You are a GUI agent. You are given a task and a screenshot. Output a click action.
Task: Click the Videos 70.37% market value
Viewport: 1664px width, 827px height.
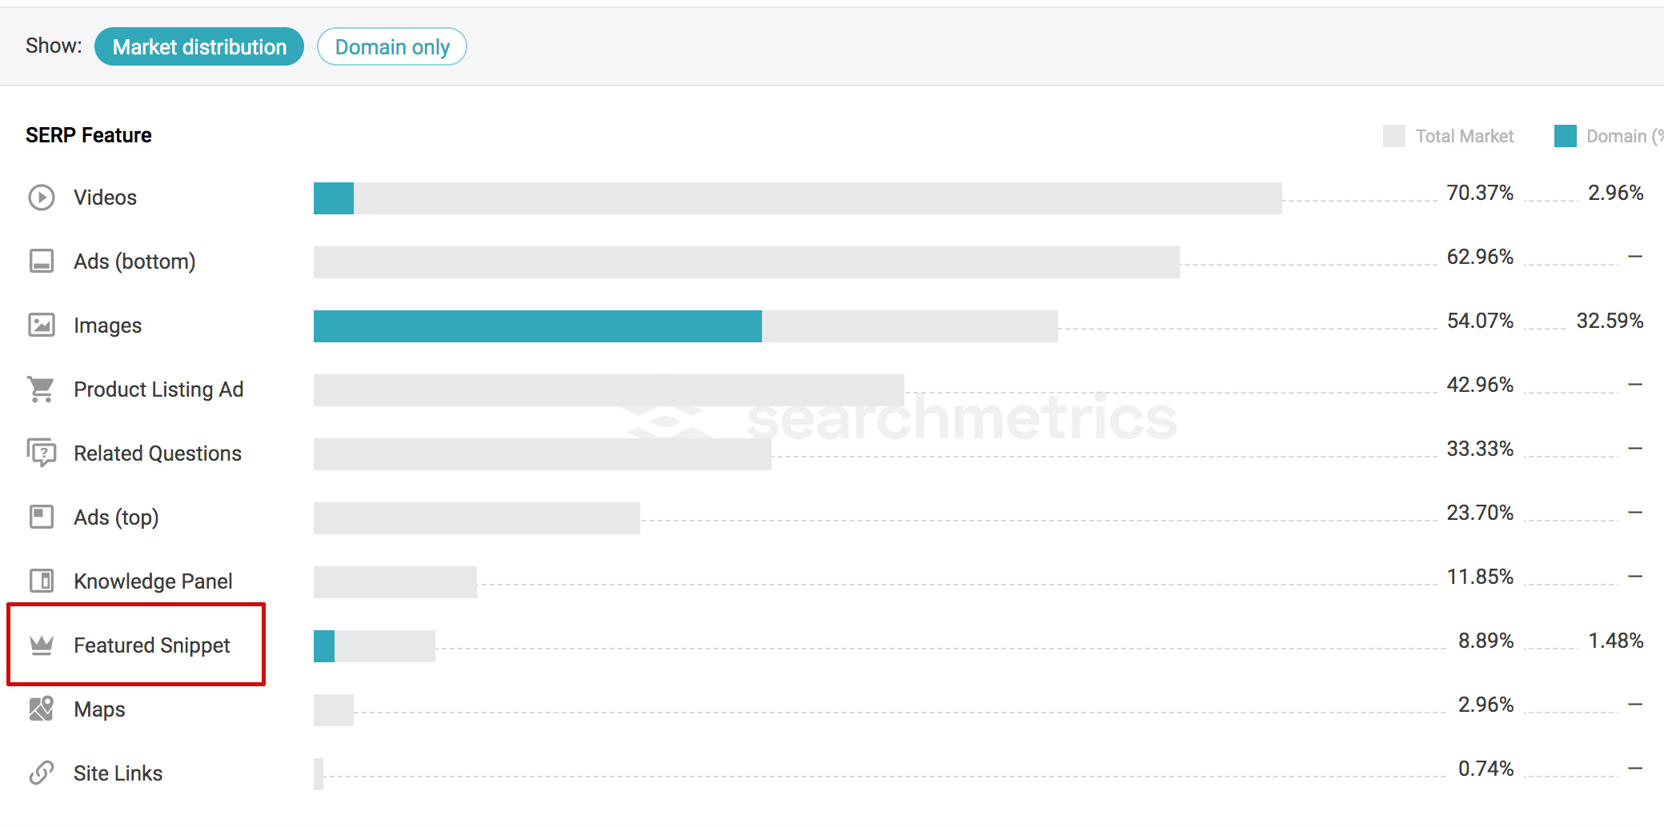[1480, 193]
